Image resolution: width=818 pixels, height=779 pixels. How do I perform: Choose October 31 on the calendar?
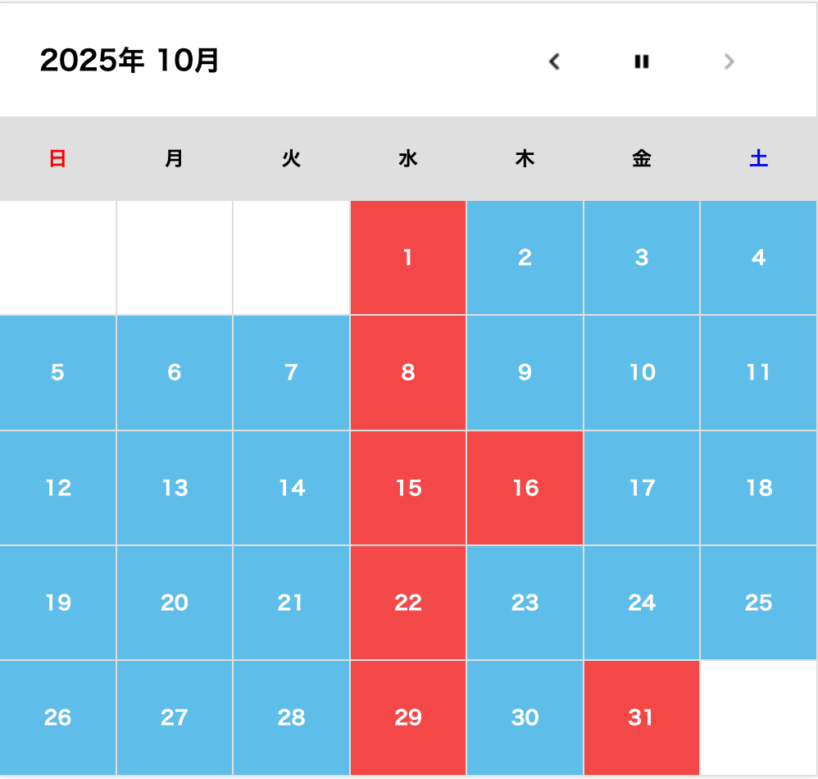coord(642,717)
